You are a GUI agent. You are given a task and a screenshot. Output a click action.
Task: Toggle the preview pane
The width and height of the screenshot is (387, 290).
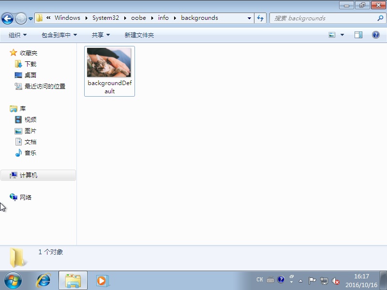click(x=358, y=35)
